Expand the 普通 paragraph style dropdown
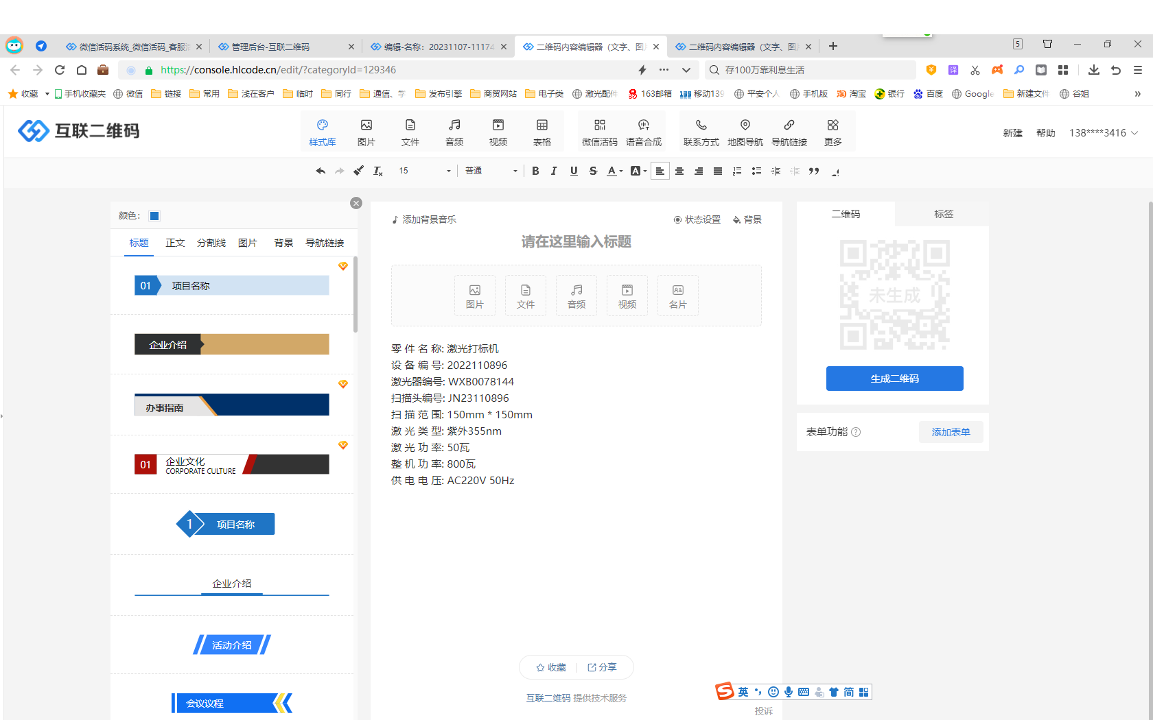Screen dimensions: 1153x720 point(491,171)
